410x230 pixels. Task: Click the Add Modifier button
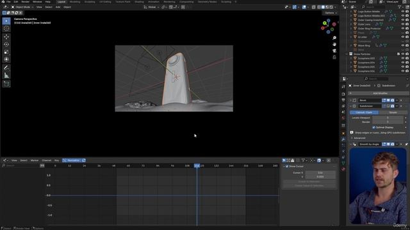pyautogui.click(x=380, y=93)
